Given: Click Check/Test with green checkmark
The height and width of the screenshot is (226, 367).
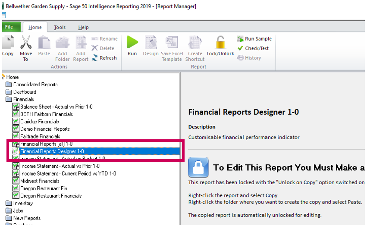Looking at the screenshot, I should pyautogui.click(x=253, y=48).
